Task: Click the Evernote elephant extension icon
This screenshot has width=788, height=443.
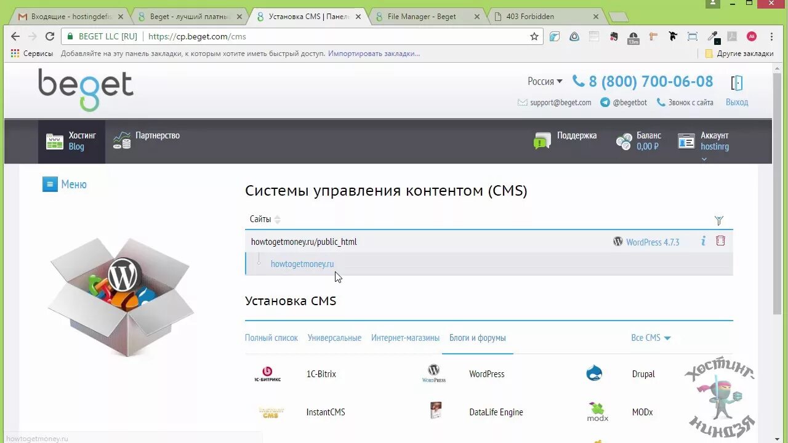Action: pyautogui.click(x=613, y=37)
